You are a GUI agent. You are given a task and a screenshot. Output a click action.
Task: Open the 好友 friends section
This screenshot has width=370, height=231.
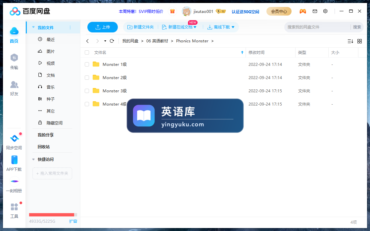pos(14,88)
